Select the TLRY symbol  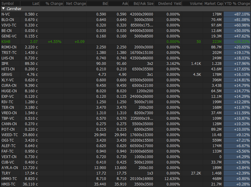(6, 173)
